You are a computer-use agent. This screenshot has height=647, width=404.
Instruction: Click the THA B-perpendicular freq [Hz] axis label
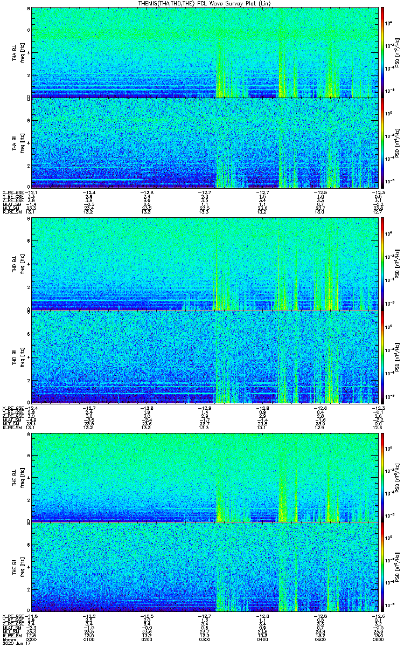(22, 52)
